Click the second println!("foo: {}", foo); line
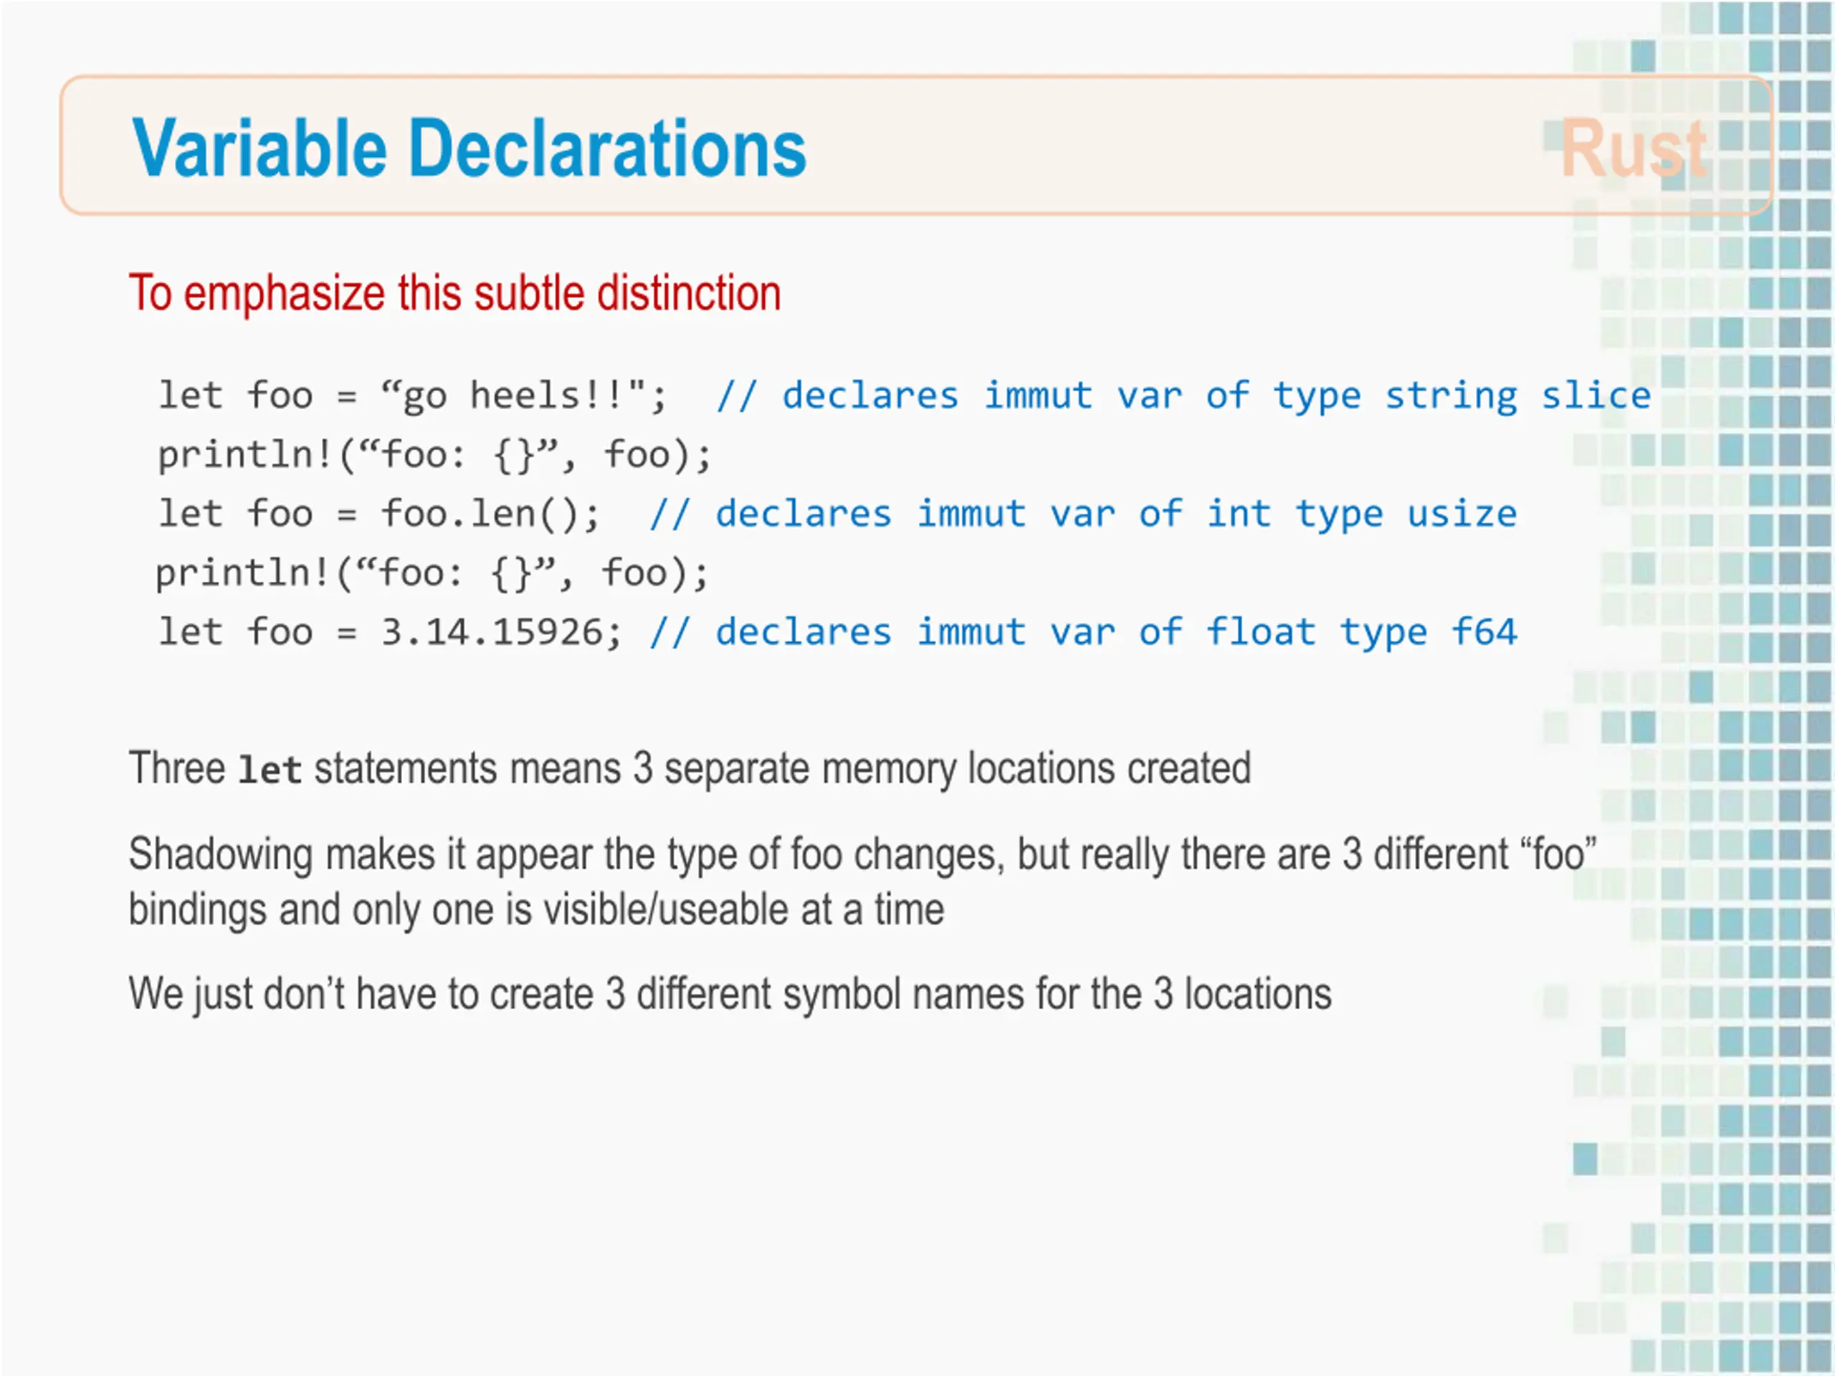 [x=432, y=574]
